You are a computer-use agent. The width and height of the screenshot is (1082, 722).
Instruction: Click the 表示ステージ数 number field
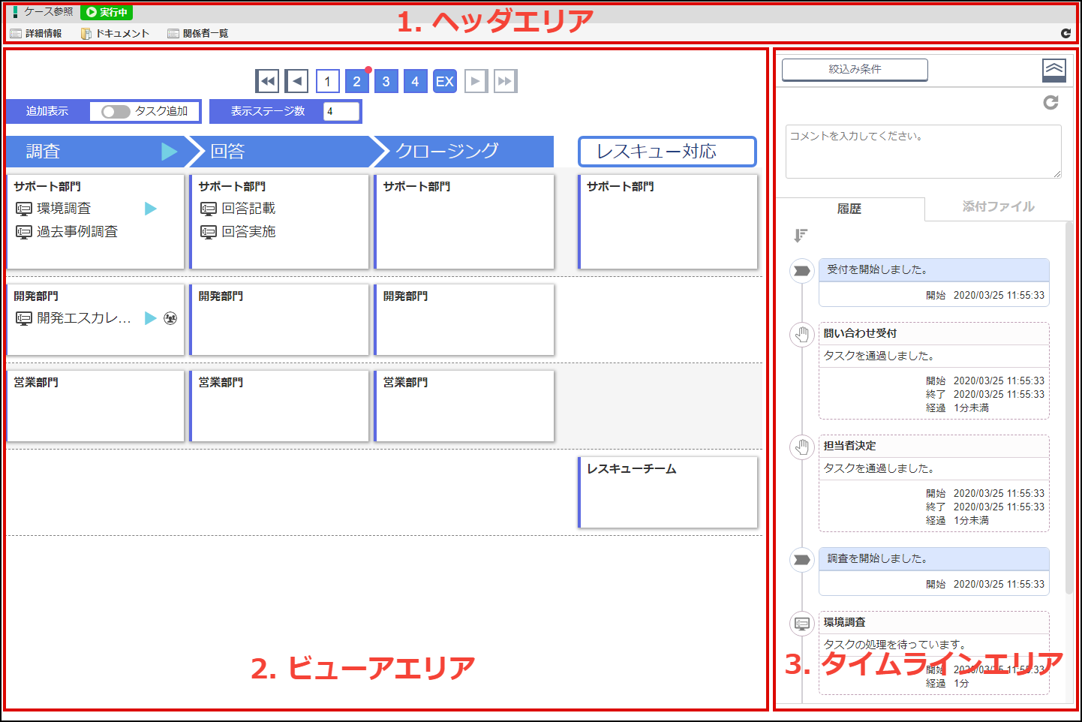tap(341, 111)
